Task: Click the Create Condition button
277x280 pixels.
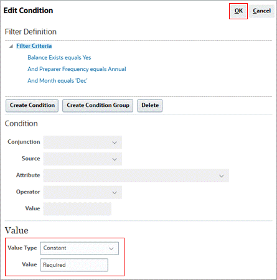Action: click(x=32, y=105)
